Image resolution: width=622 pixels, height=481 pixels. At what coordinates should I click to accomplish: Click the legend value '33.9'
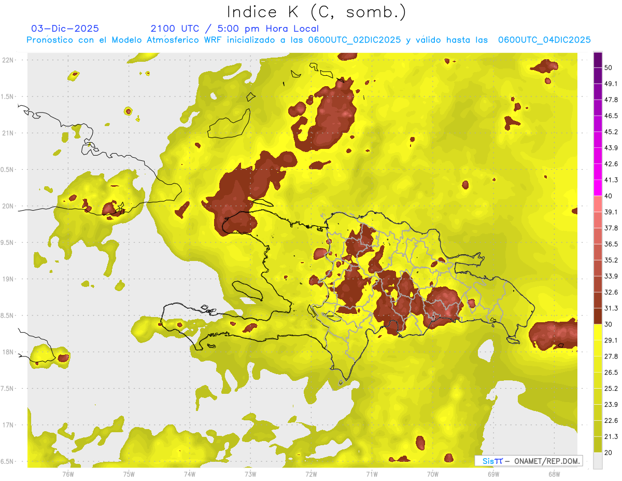pyautogui.click(x=611, y=276)
